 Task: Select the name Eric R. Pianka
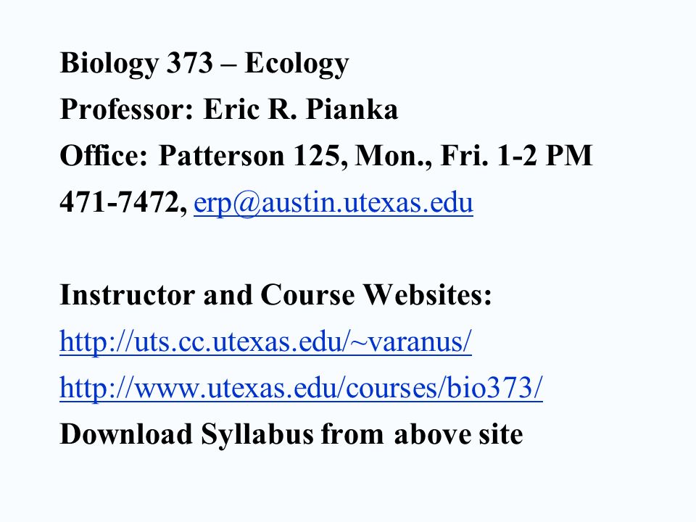[300, 109]
